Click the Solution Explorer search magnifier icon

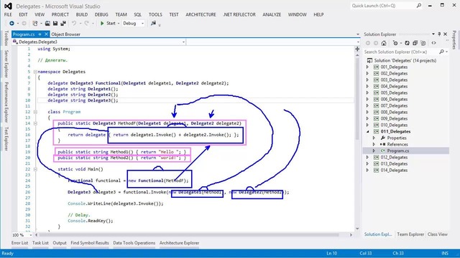[x=441, y=52]
